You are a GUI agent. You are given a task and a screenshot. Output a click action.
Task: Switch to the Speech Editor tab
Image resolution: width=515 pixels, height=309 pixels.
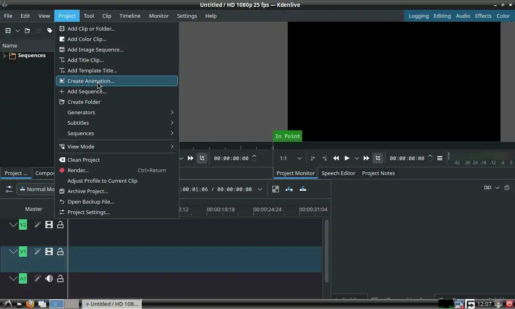tap(338, 173)
